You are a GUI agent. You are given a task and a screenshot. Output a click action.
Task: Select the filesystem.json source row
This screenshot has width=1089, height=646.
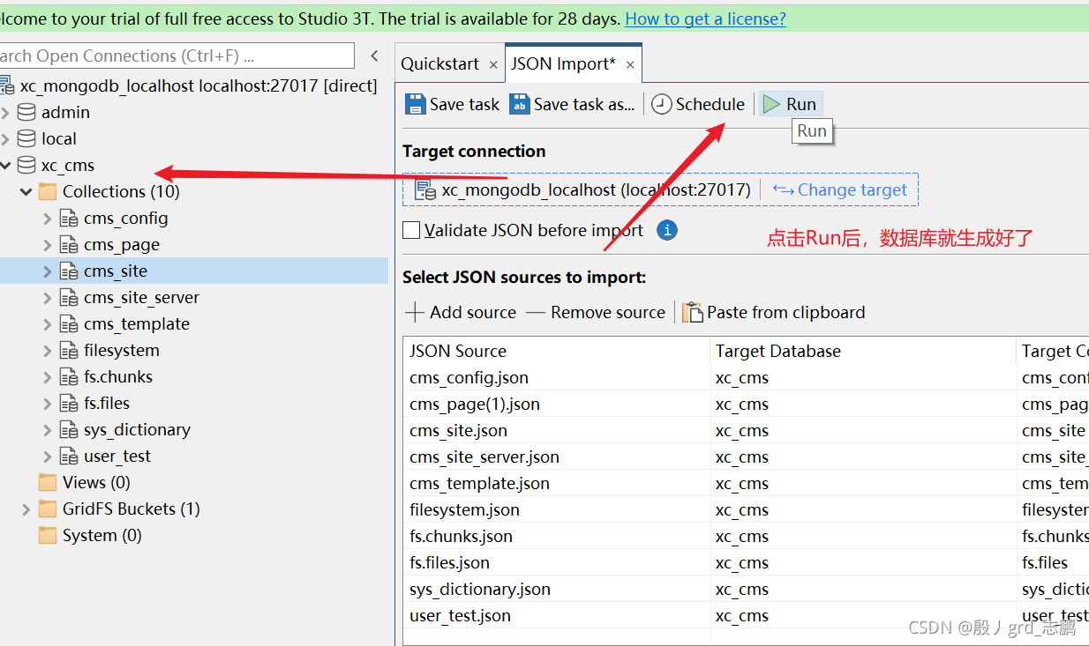746,509
